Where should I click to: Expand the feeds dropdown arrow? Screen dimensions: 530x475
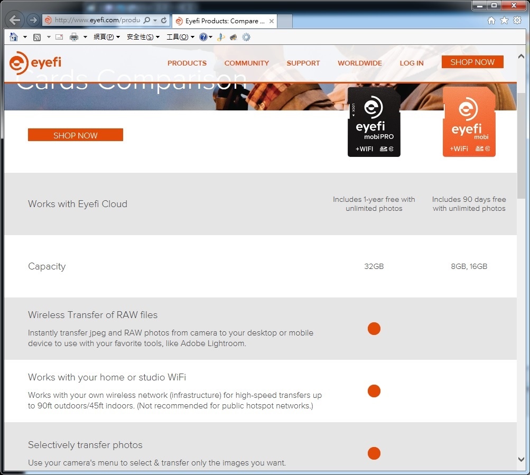(49, 37)
